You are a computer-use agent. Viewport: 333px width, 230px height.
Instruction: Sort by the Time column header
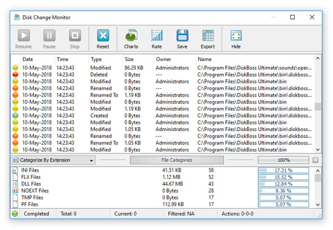coord(62,59)
